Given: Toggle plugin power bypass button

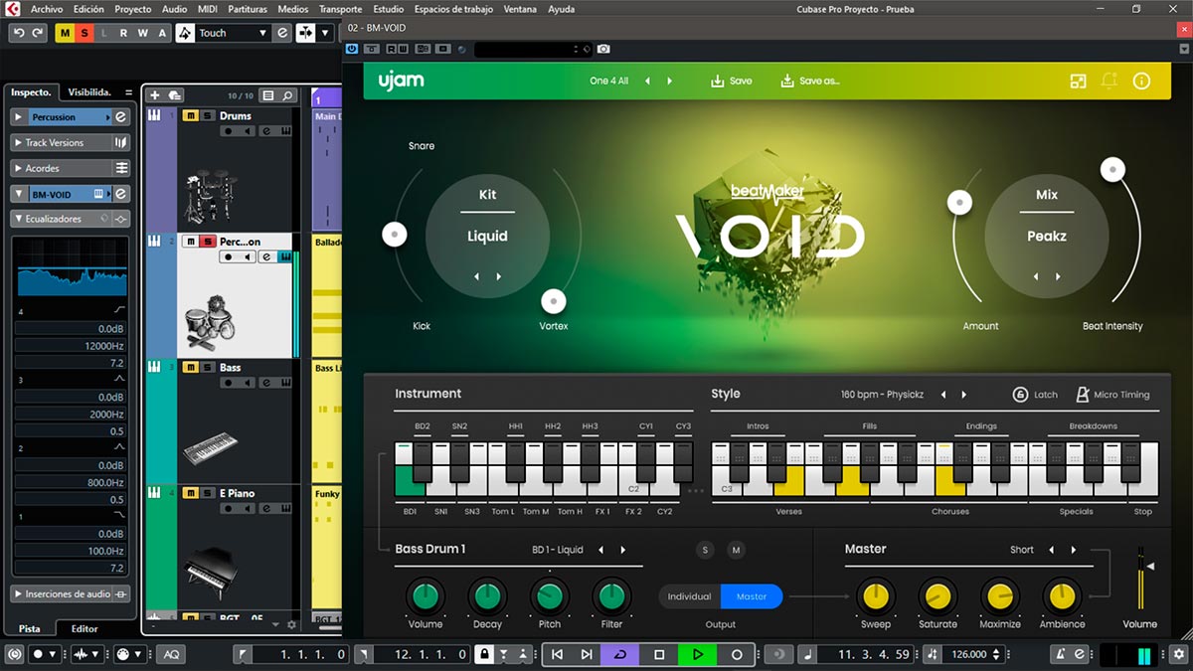Looking at the screenshot, I should [352, 49].
